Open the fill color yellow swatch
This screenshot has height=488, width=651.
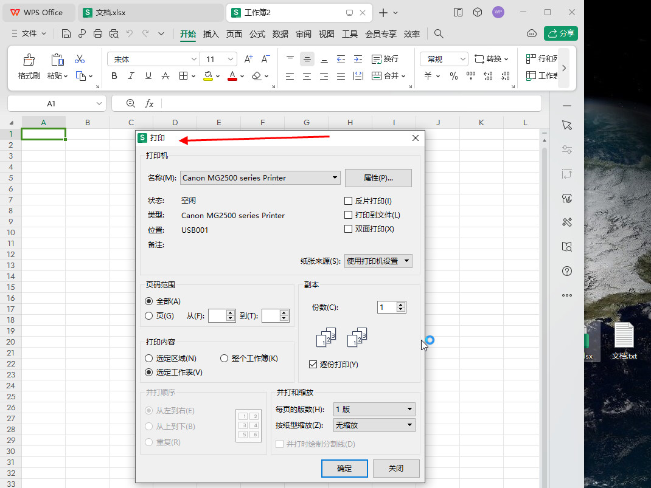pos(208,76)
